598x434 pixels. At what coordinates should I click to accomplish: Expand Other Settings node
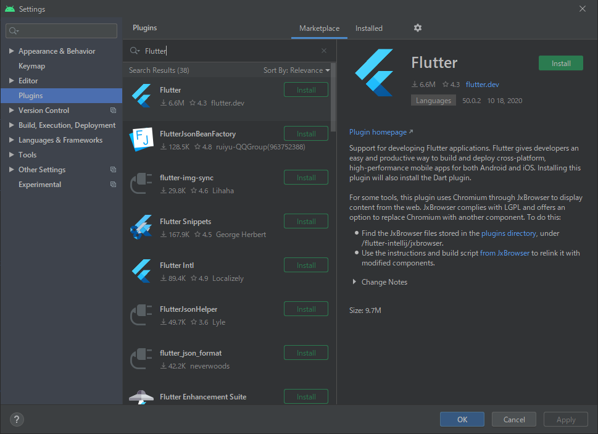[x=12, y=169]
